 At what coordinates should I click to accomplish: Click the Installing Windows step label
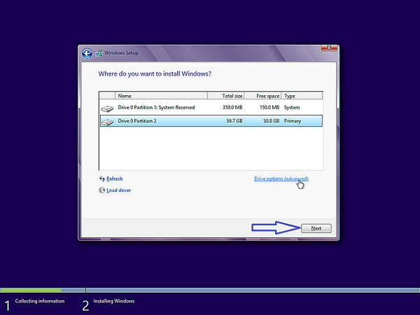pyautogui.click(x=114, y=301)
